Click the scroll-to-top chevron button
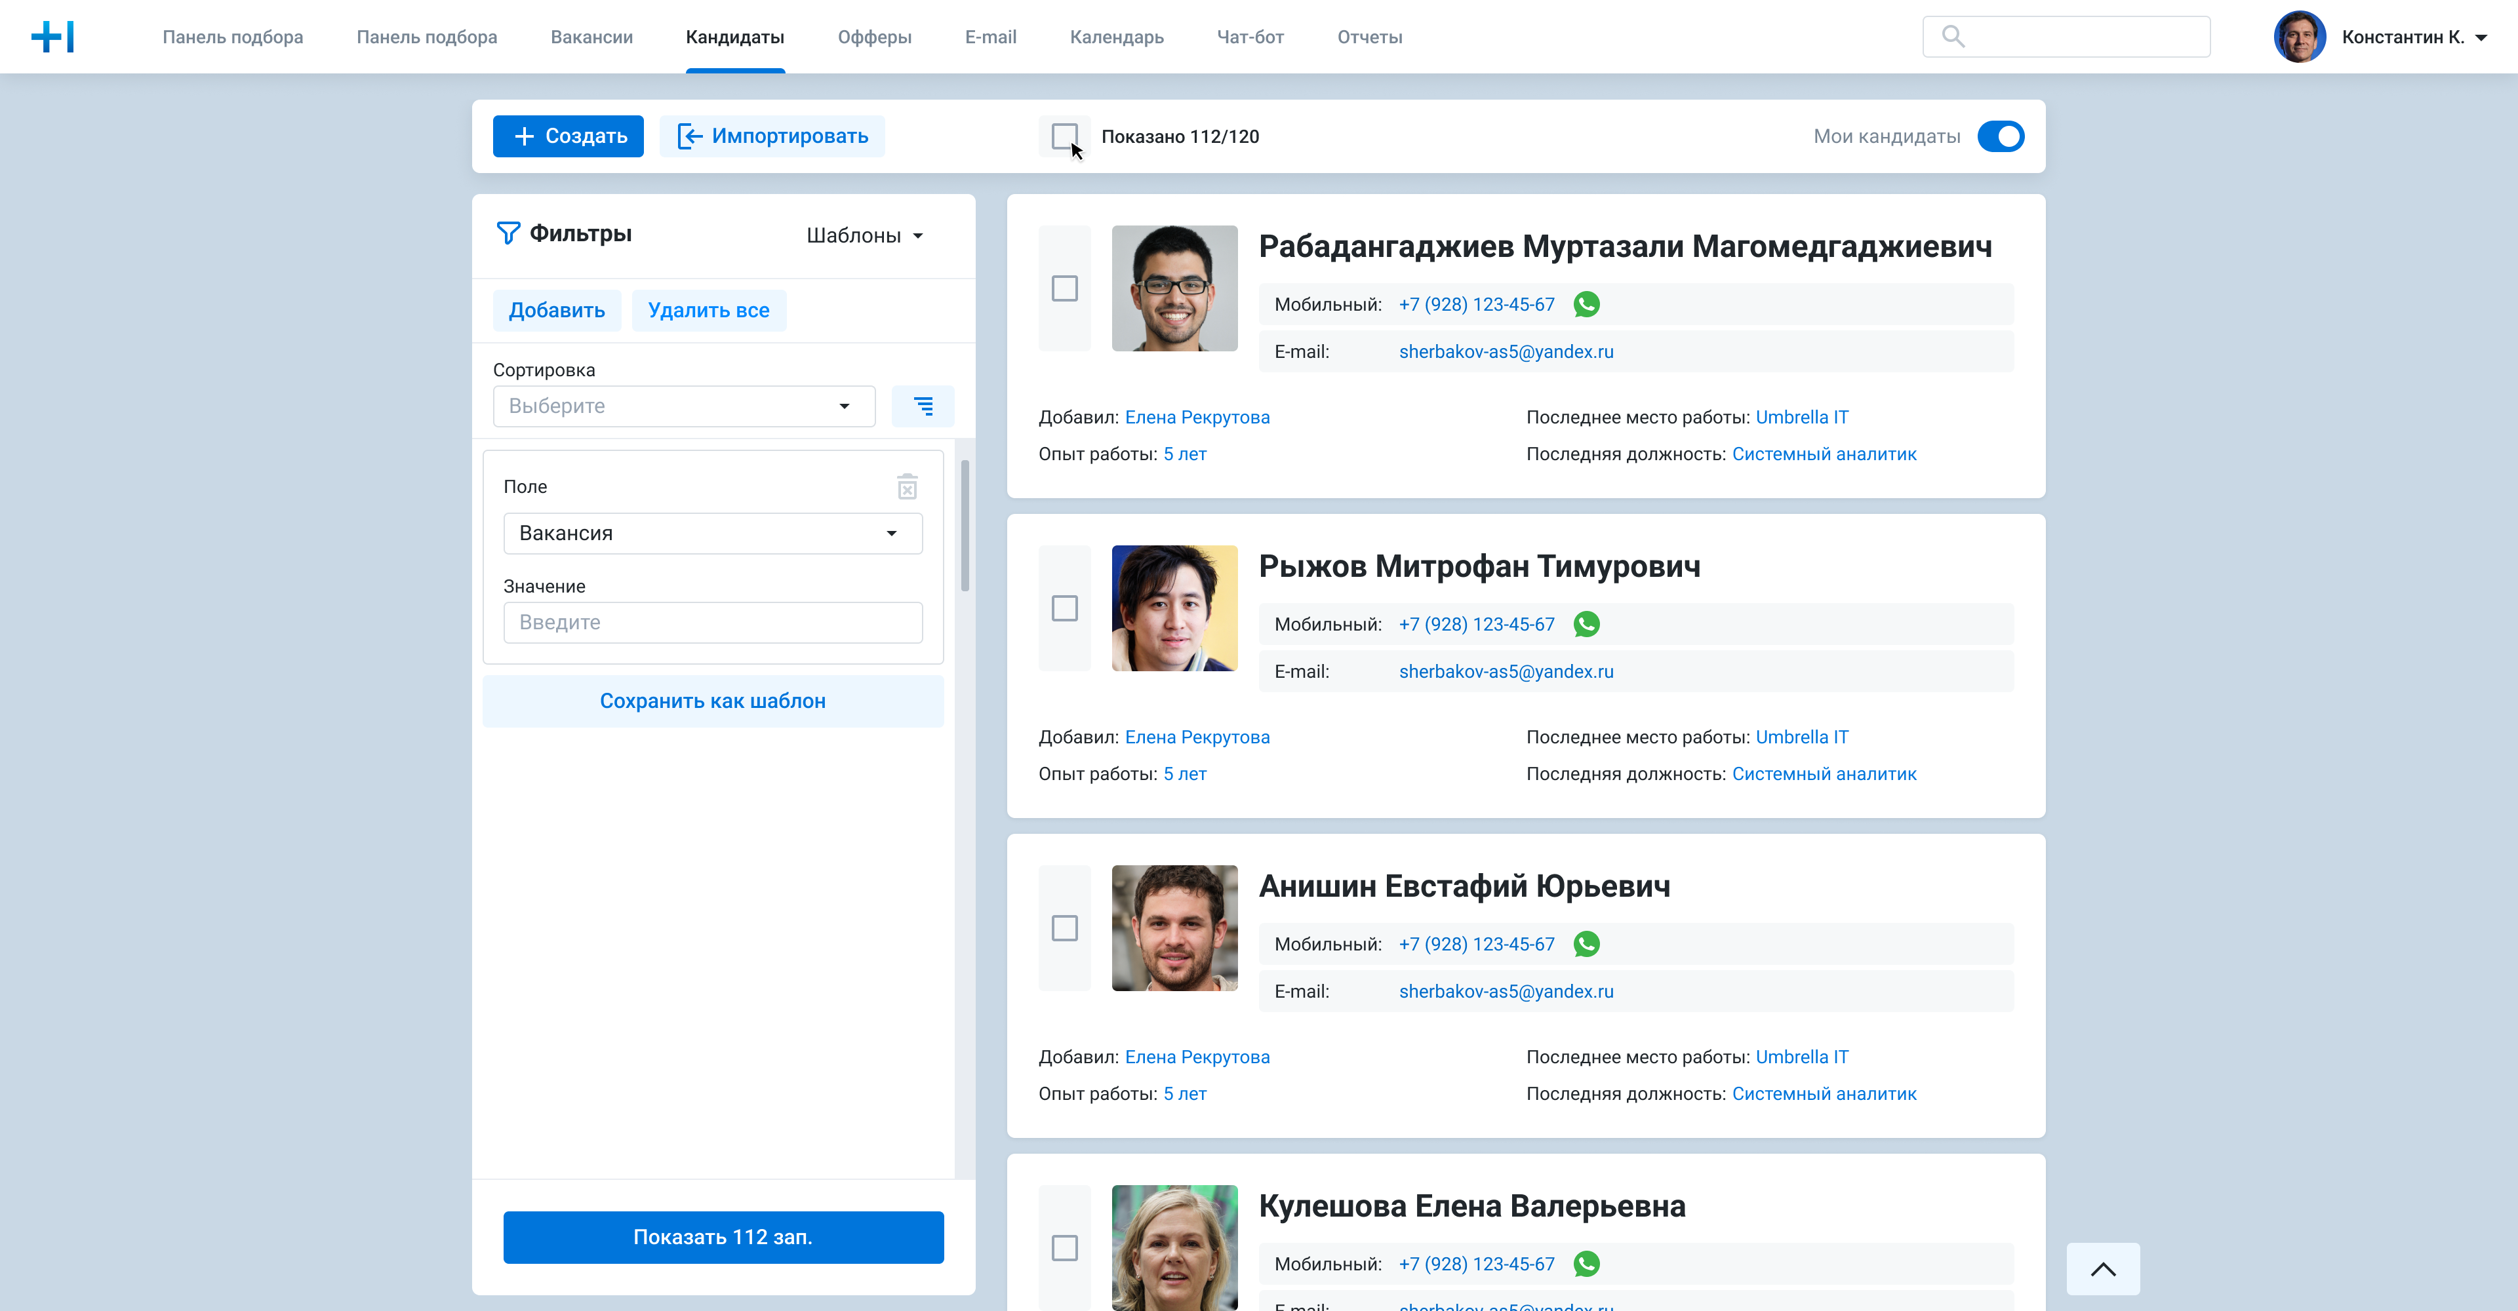The width and height of the screenshot is (2518, 1311). click(x=2104, y=1269)
